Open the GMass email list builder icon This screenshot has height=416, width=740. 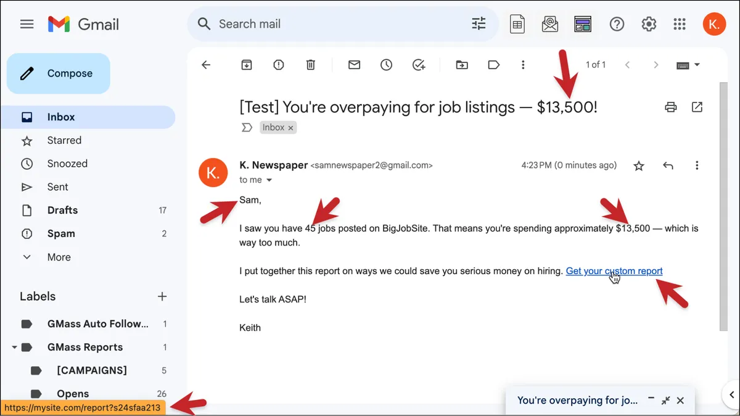550,24
